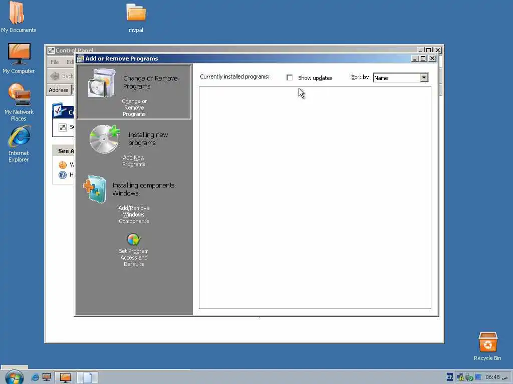This screenshot has width=513, height=384.
Task: Click the Windows Update icon in See Also
Action: point(63,165)
